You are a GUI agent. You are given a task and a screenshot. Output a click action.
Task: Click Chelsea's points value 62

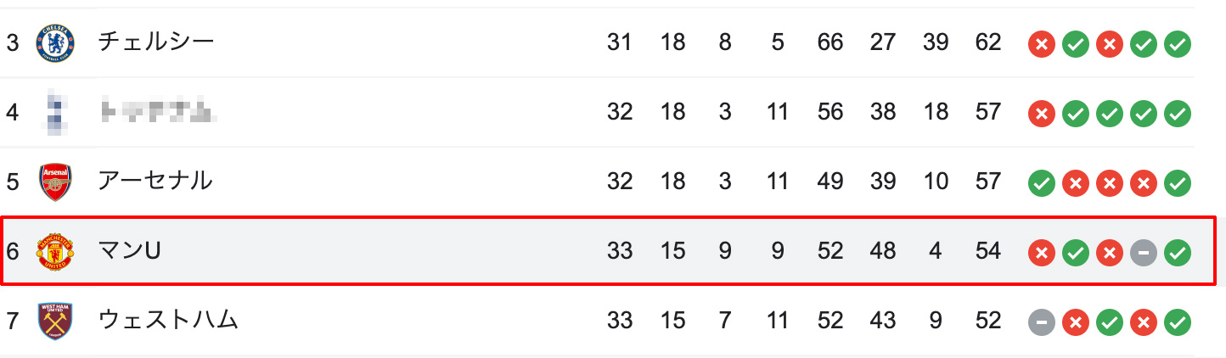(987, 42)
